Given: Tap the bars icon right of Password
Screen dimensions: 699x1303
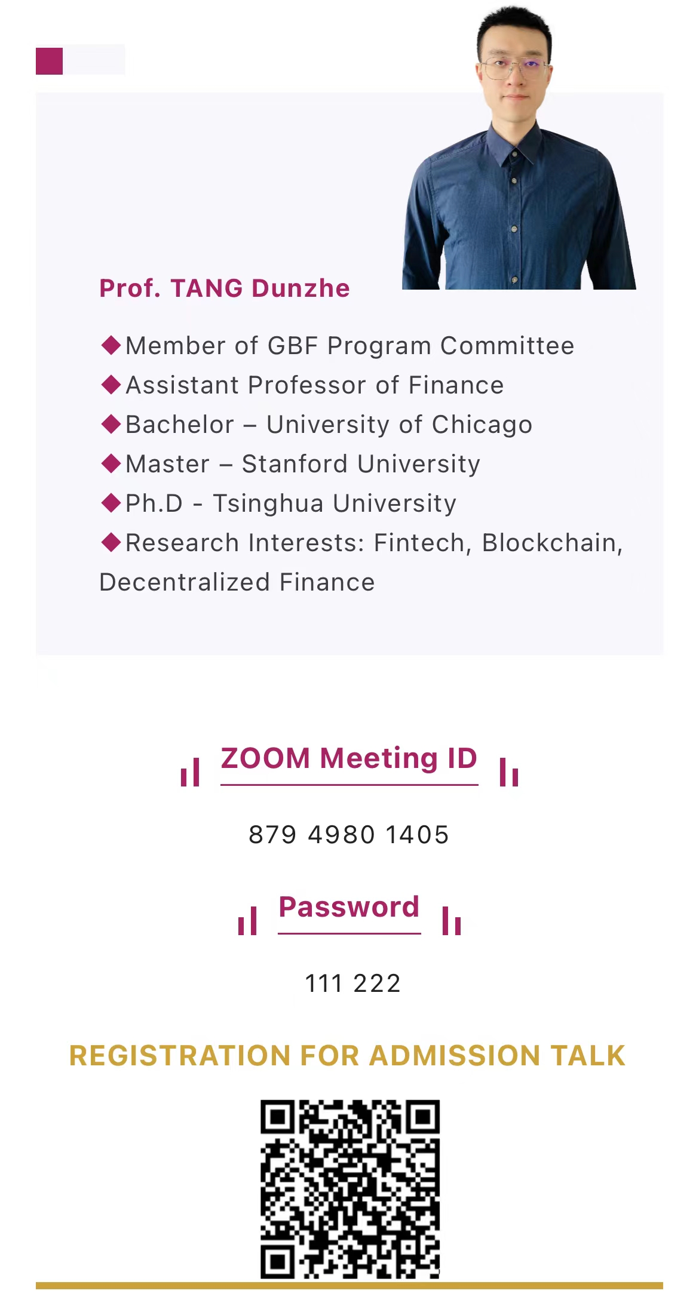Looking at the screenshot, I should [x=452, y=921].
